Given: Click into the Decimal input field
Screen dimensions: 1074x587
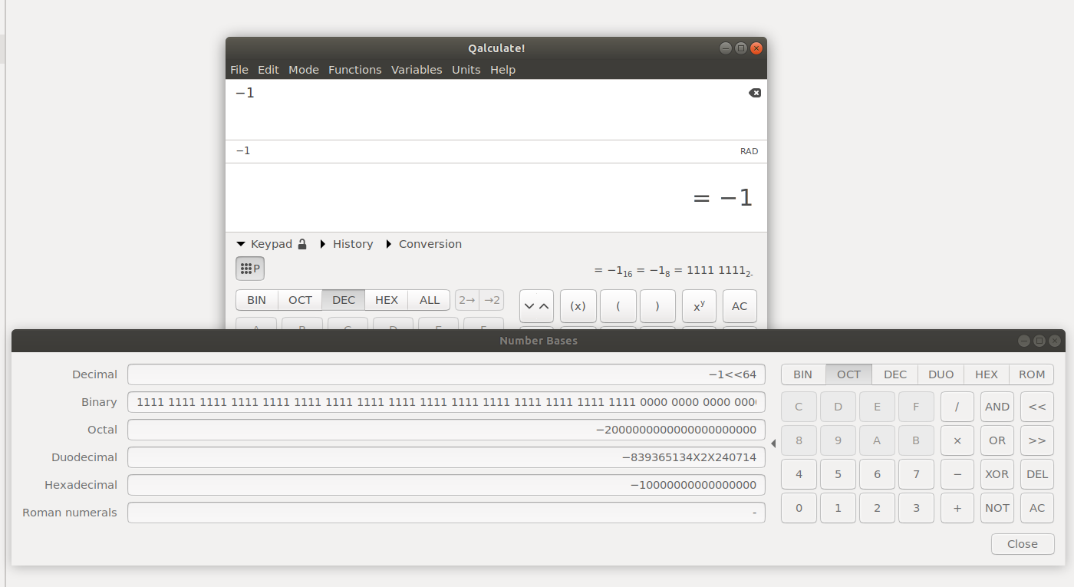Looking at the screenshot, I should [446, 374].
